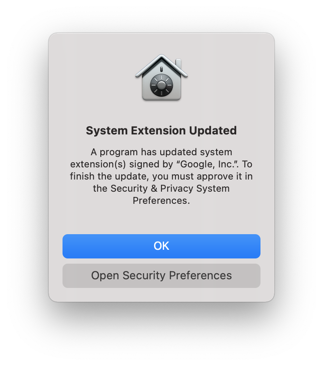Confirm the dialog with the OK button
Screen dimensions: 323x366
pyautogui.click(x=161, y=246)
